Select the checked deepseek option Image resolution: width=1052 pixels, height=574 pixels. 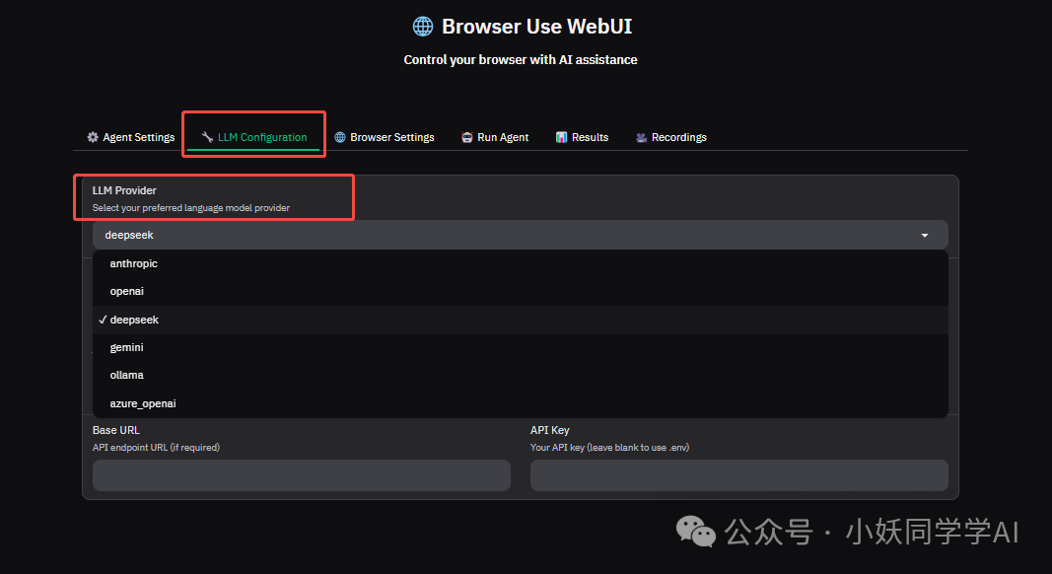point(520,320)
